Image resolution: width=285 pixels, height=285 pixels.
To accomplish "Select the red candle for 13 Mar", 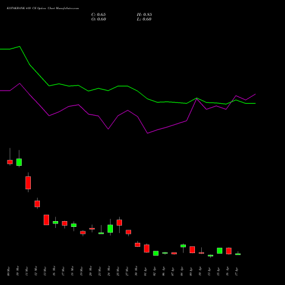I will 46,220.
